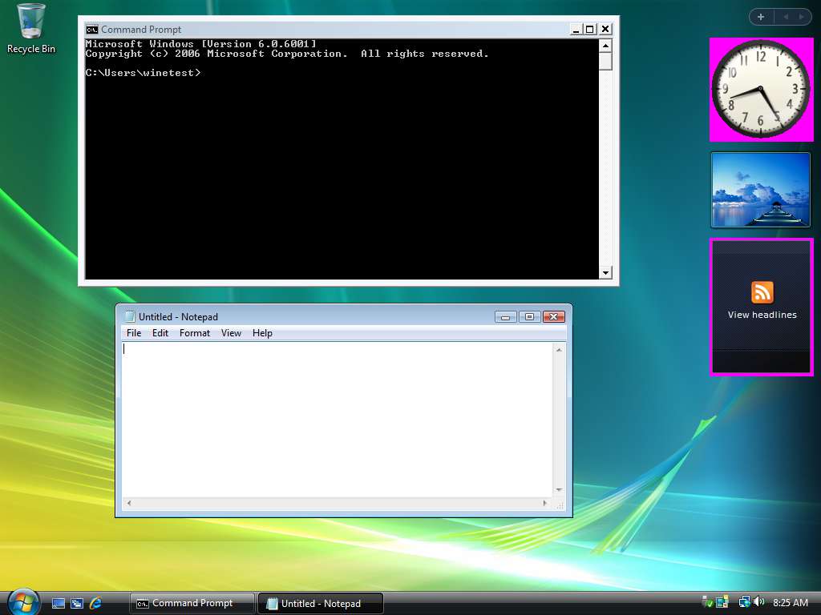Open Notepad's Edit menu
Viewport: 821px width, 615px height.
click(x=160, y=333)
